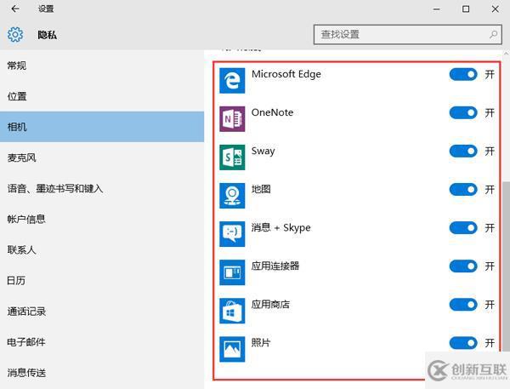Click the Sway app icon
510x389 pixels.
point(232,157)
